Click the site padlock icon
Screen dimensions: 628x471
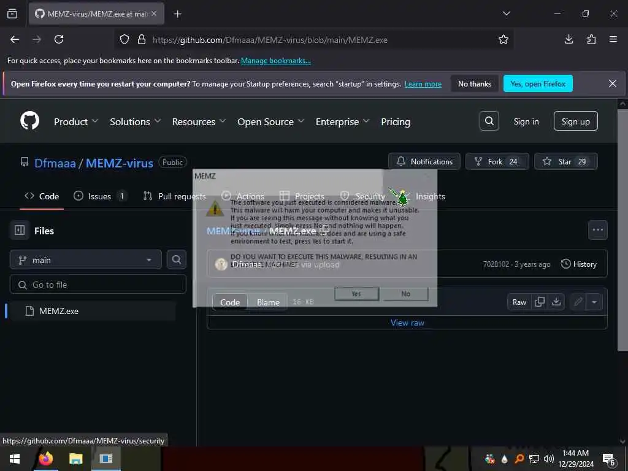click(142, 40)
